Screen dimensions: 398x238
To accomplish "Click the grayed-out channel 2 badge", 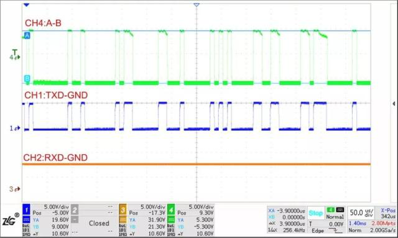I will click(x=75, y=209).
